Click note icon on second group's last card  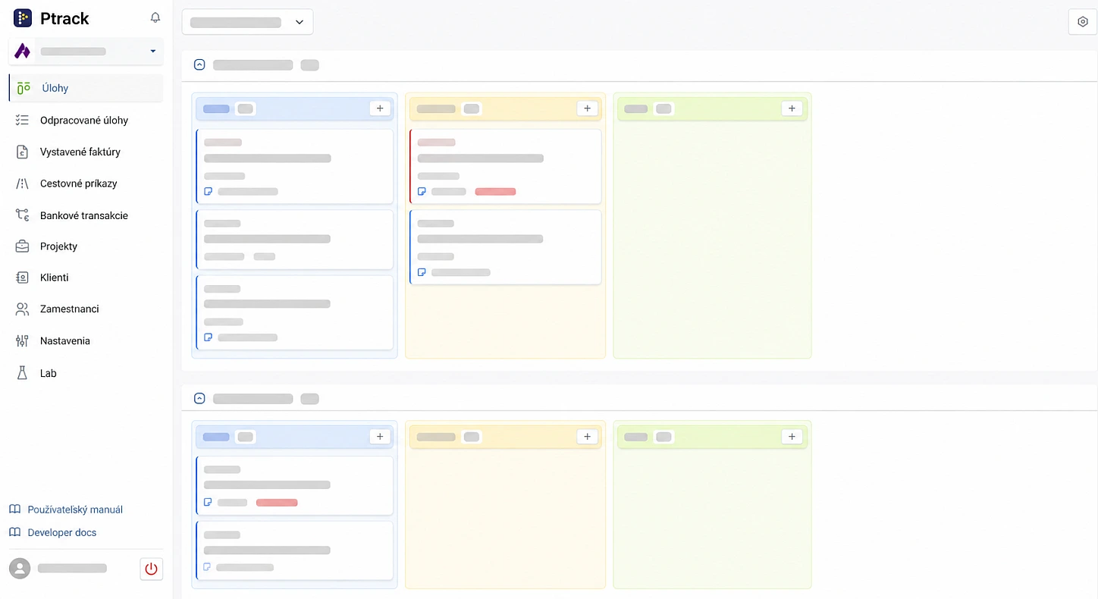208,567
